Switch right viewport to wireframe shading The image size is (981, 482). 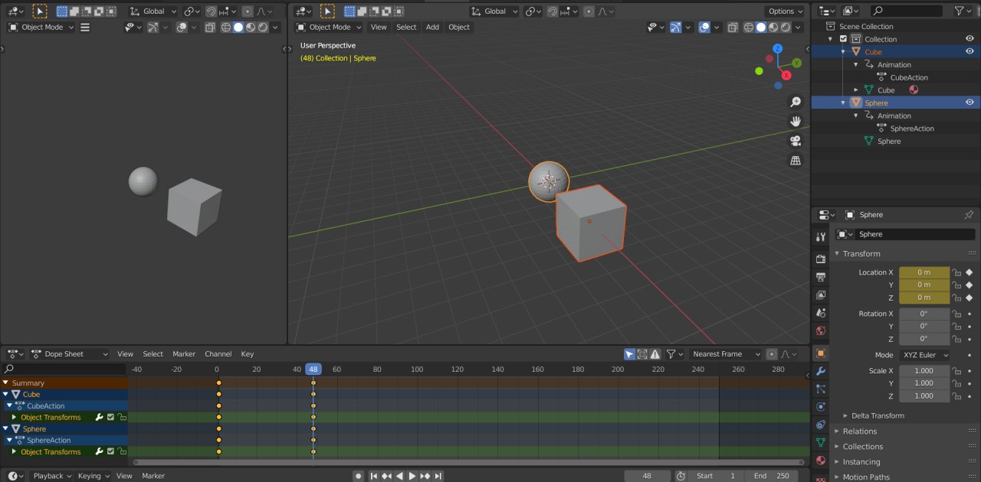click(x=749, y=28)
